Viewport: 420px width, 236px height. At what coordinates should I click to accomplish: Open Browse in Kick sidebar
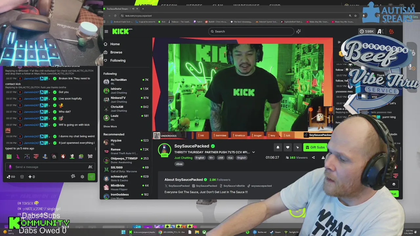click(x=113, y=52)
